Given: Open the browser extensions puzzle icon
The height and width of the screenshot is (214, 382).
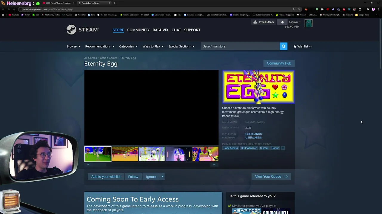Looking at the screenshot, I should [360, 9].
